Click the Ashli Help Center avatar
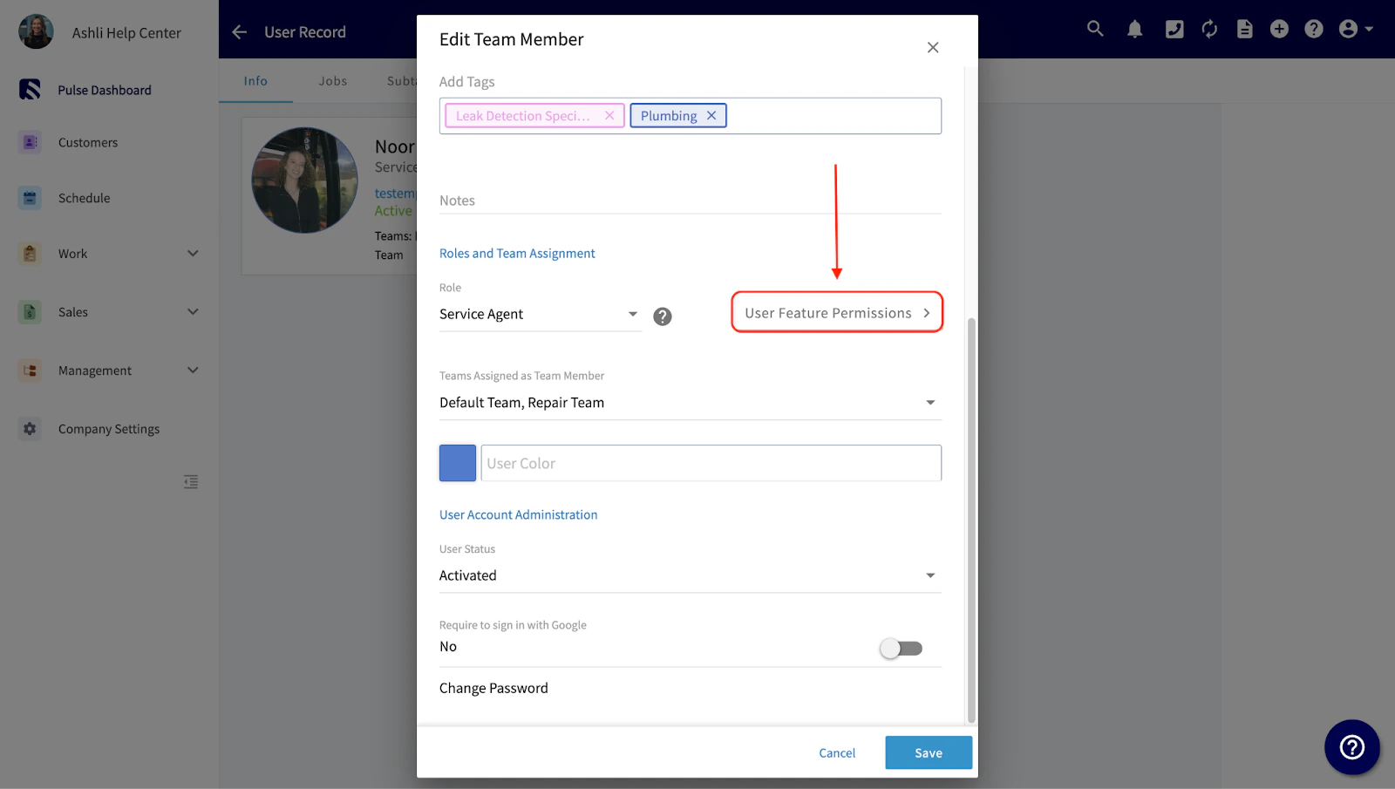The image size is (1395, 789). [36, 32]
